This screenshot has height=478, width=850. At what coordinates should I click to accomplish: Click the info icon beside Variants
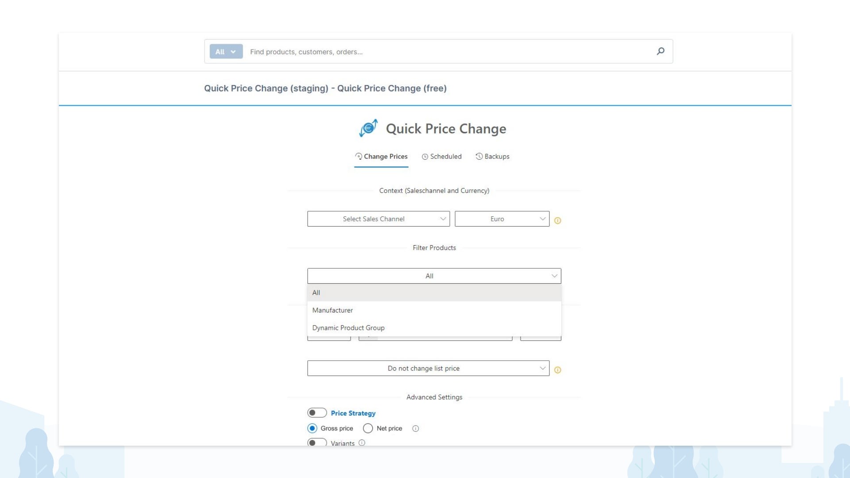(x=362, y=443)
